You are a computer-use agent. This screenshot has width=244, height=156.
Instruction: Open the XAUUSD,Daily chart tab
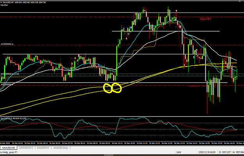pyautogui.click(x=61, y=147)
